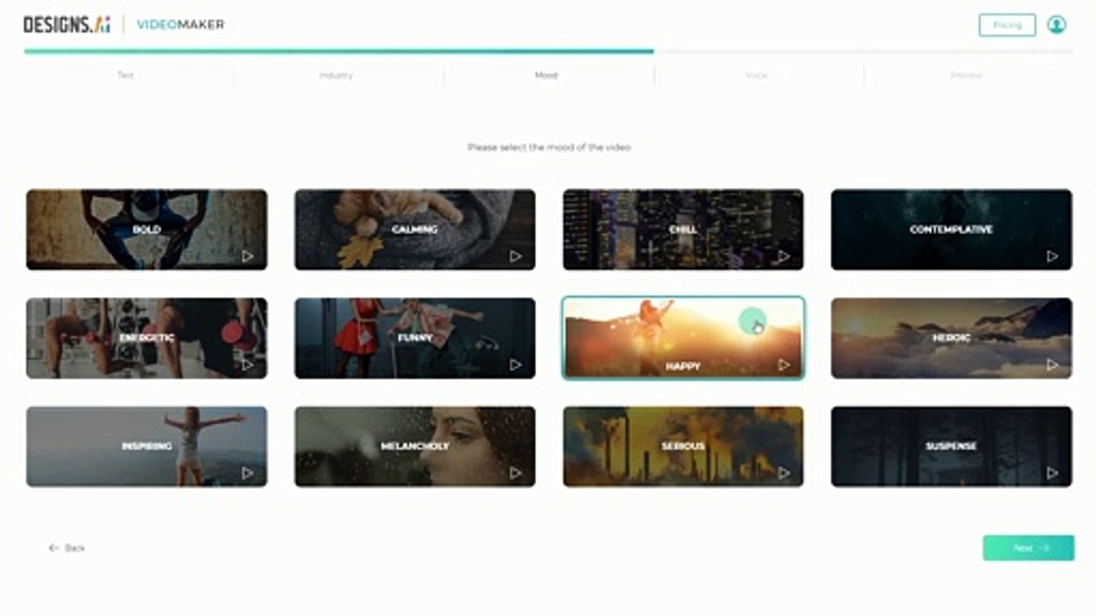Select the Bold mood card
Image resolution: width=1096 pixels, height=616 pixels.
tap(146, 229)
